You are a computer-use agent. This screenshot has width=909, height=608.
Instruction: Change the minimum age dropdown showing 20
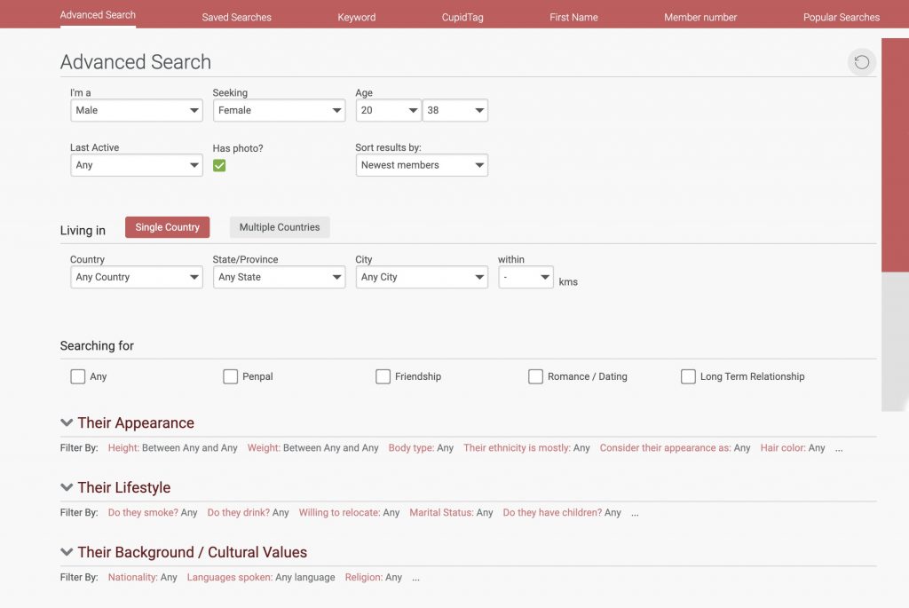[x=389, y=110]
